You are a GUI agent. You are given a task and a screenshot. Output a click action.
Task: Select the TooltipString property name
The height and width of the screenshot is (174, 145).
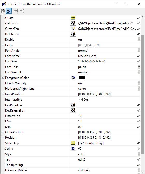[14, 165]
